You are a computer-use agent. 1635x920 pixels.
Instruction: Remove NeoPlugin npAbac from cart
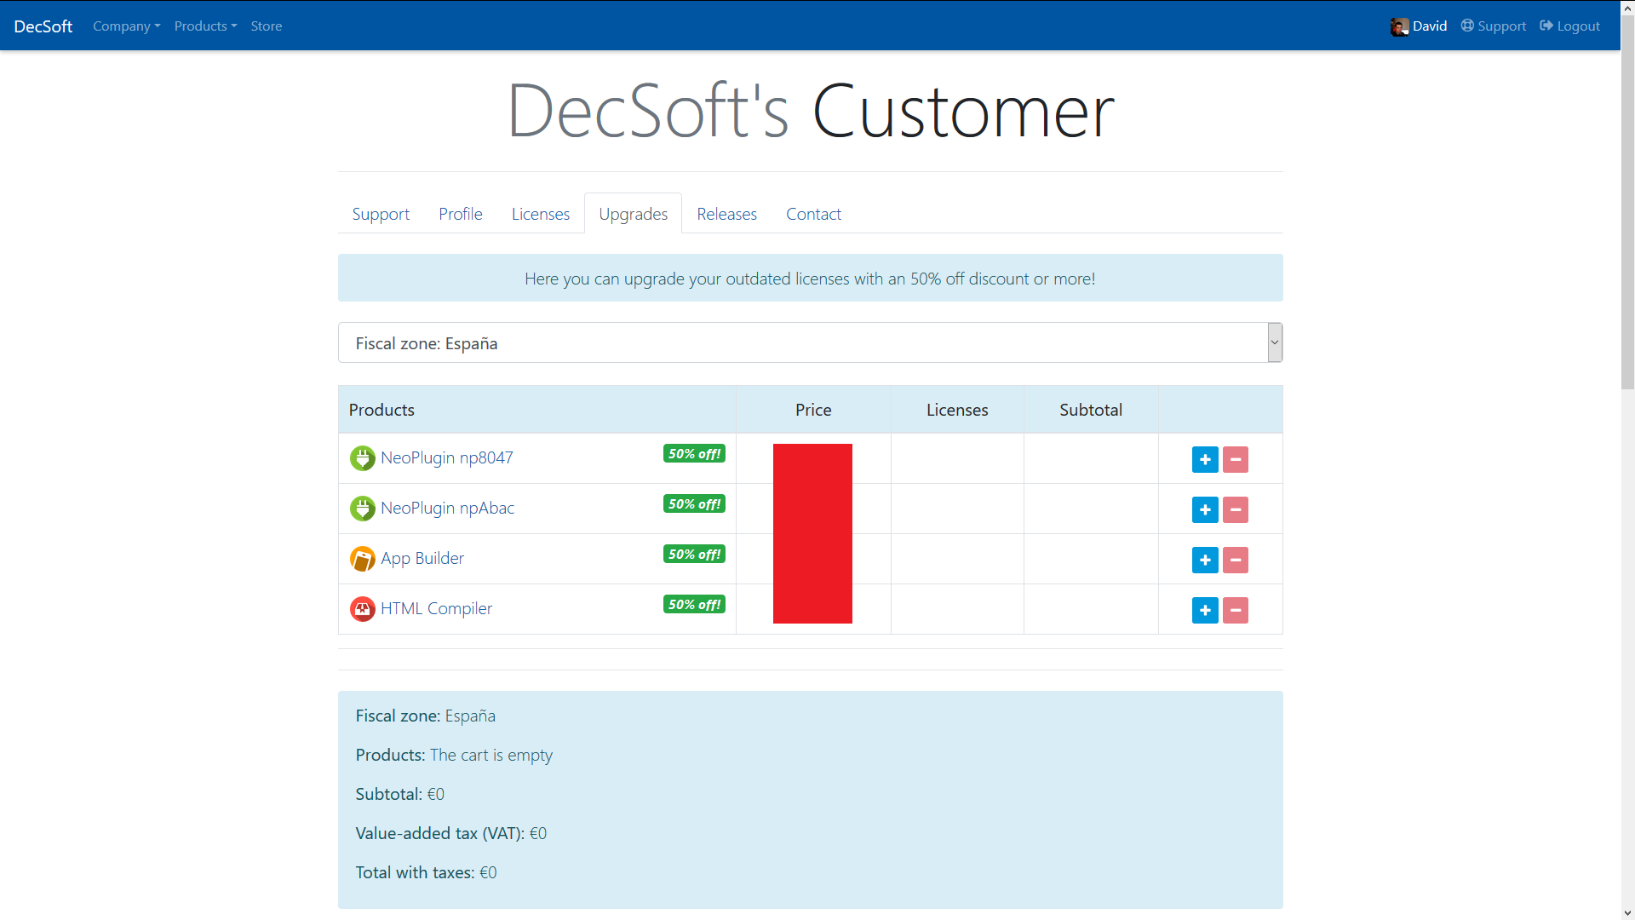tap(1236, 510)
